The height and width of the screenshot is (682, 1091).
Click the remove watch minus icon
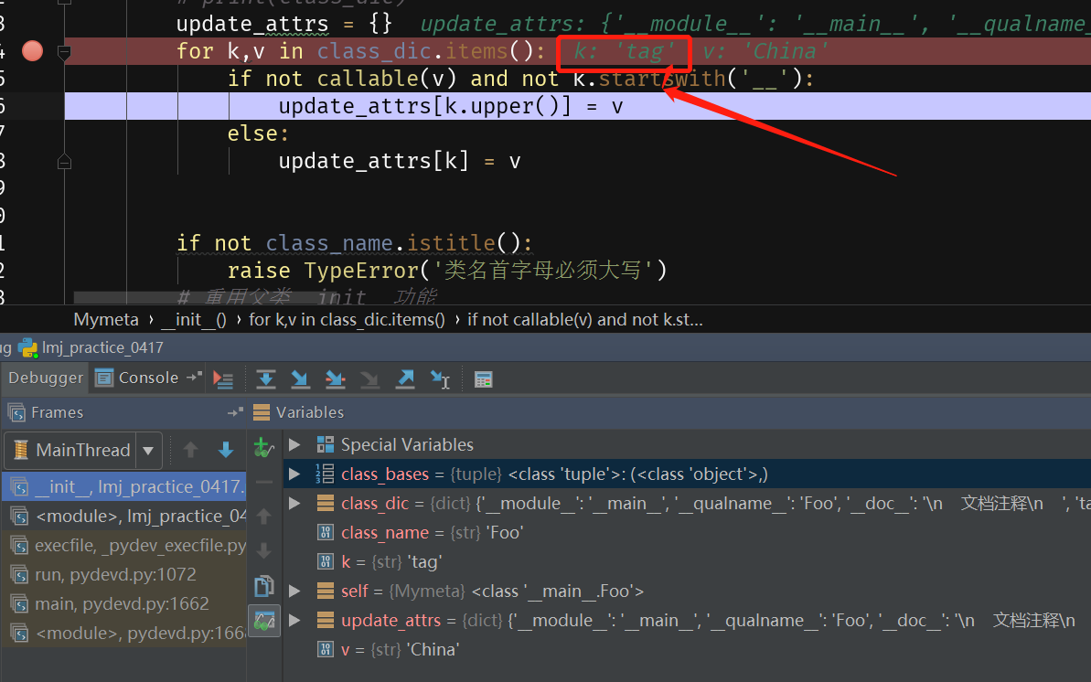pos(264,482)
